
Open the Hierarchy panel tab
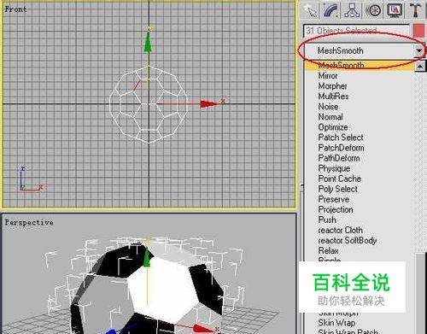pyautogui.click(x=352, y=10)
